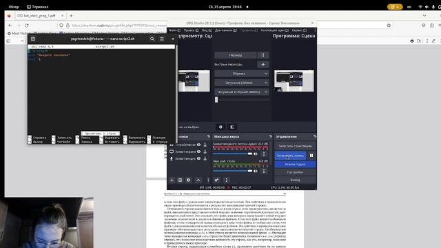Viewport: 441px width, 248px height.
Task: Open clock and calendar in top bar
Action: coord(225,7)
